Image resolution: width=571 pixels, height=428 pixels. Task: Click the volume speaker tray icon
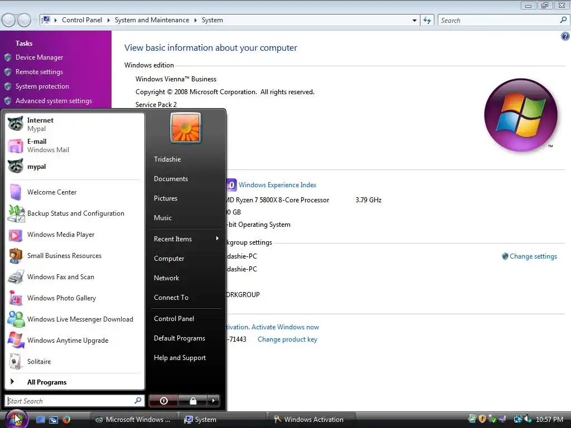(528, 419)
